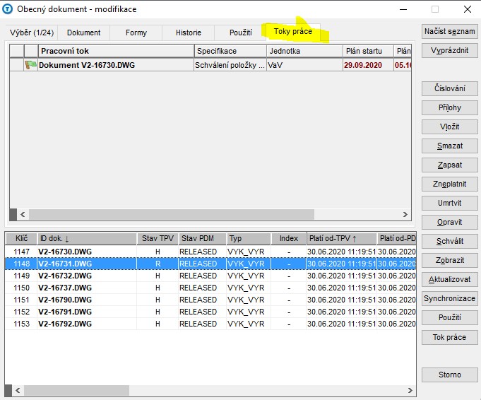The height and width of the screenshot is (400, 481).
Task: Click the VaV unit cell
Action: pyautogui.click(x=304, y=65)
